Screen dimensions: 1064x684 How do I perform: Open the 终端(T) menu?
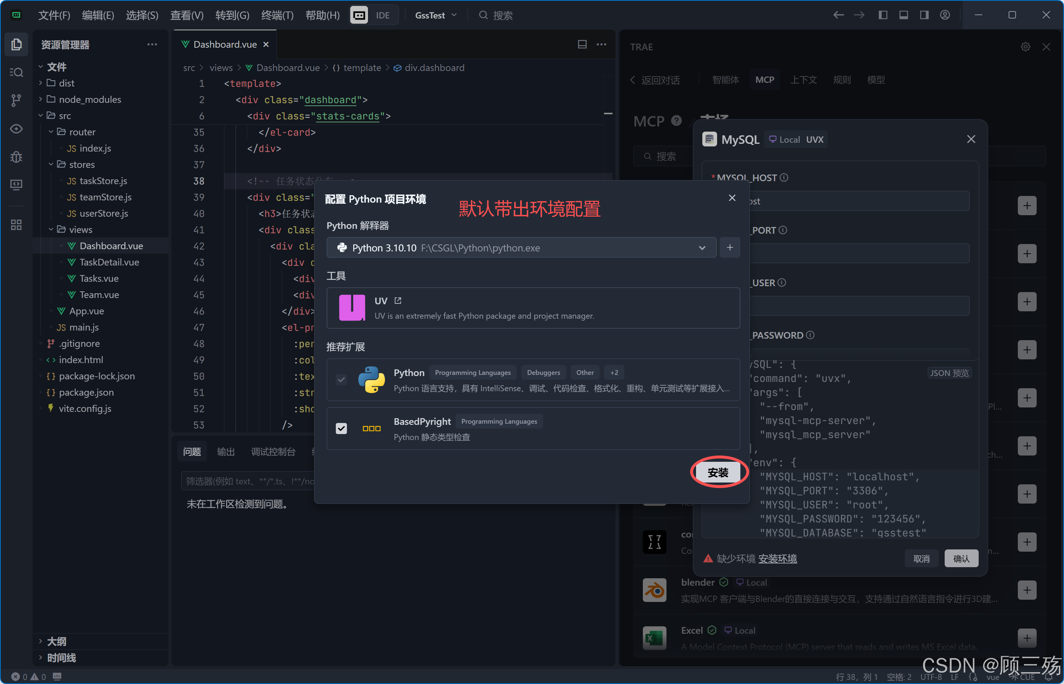tap(277, 15)
